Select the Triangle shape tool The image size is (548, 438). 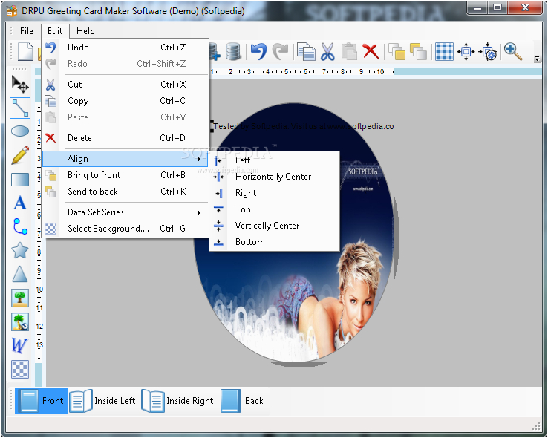20,274
